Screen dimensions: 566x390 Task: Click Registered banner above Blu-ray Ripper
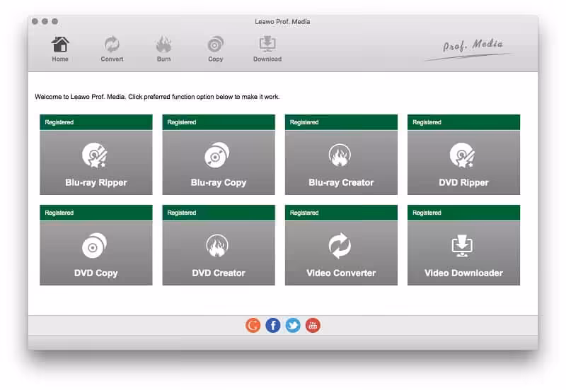96,122
